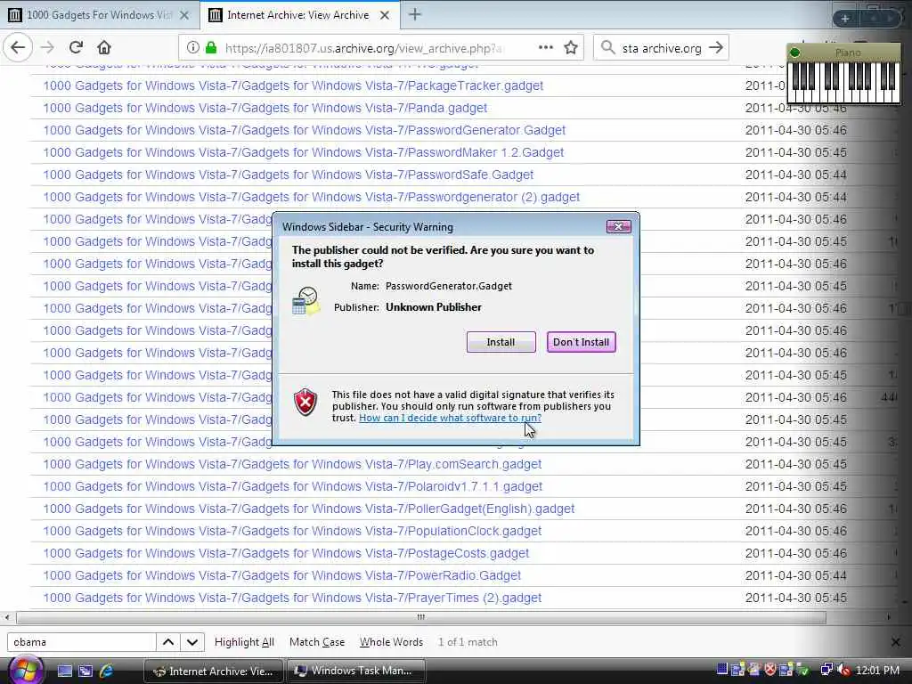Image resolution: width=912 pixels, height=684 pixels.
Task: Click the horizontal scrollbar right arrow
Action: pos(888,617)
